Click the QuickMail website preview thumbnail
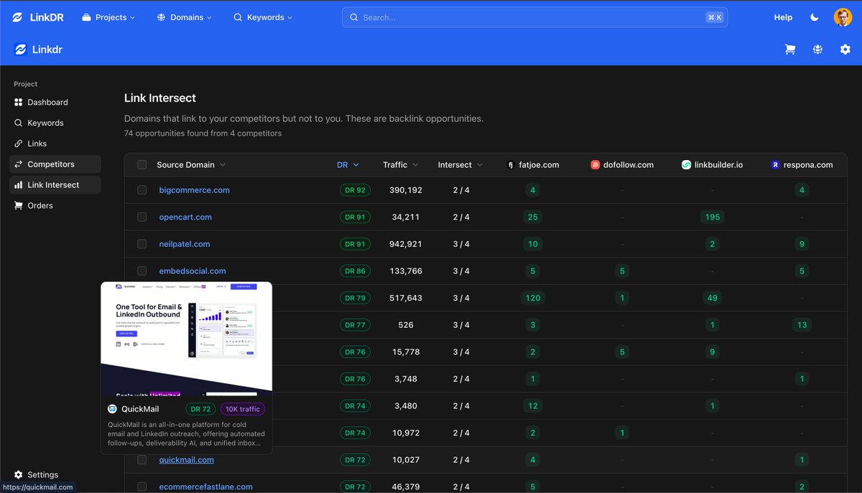This screenshot has width=862, height=493. click(186, 339)
